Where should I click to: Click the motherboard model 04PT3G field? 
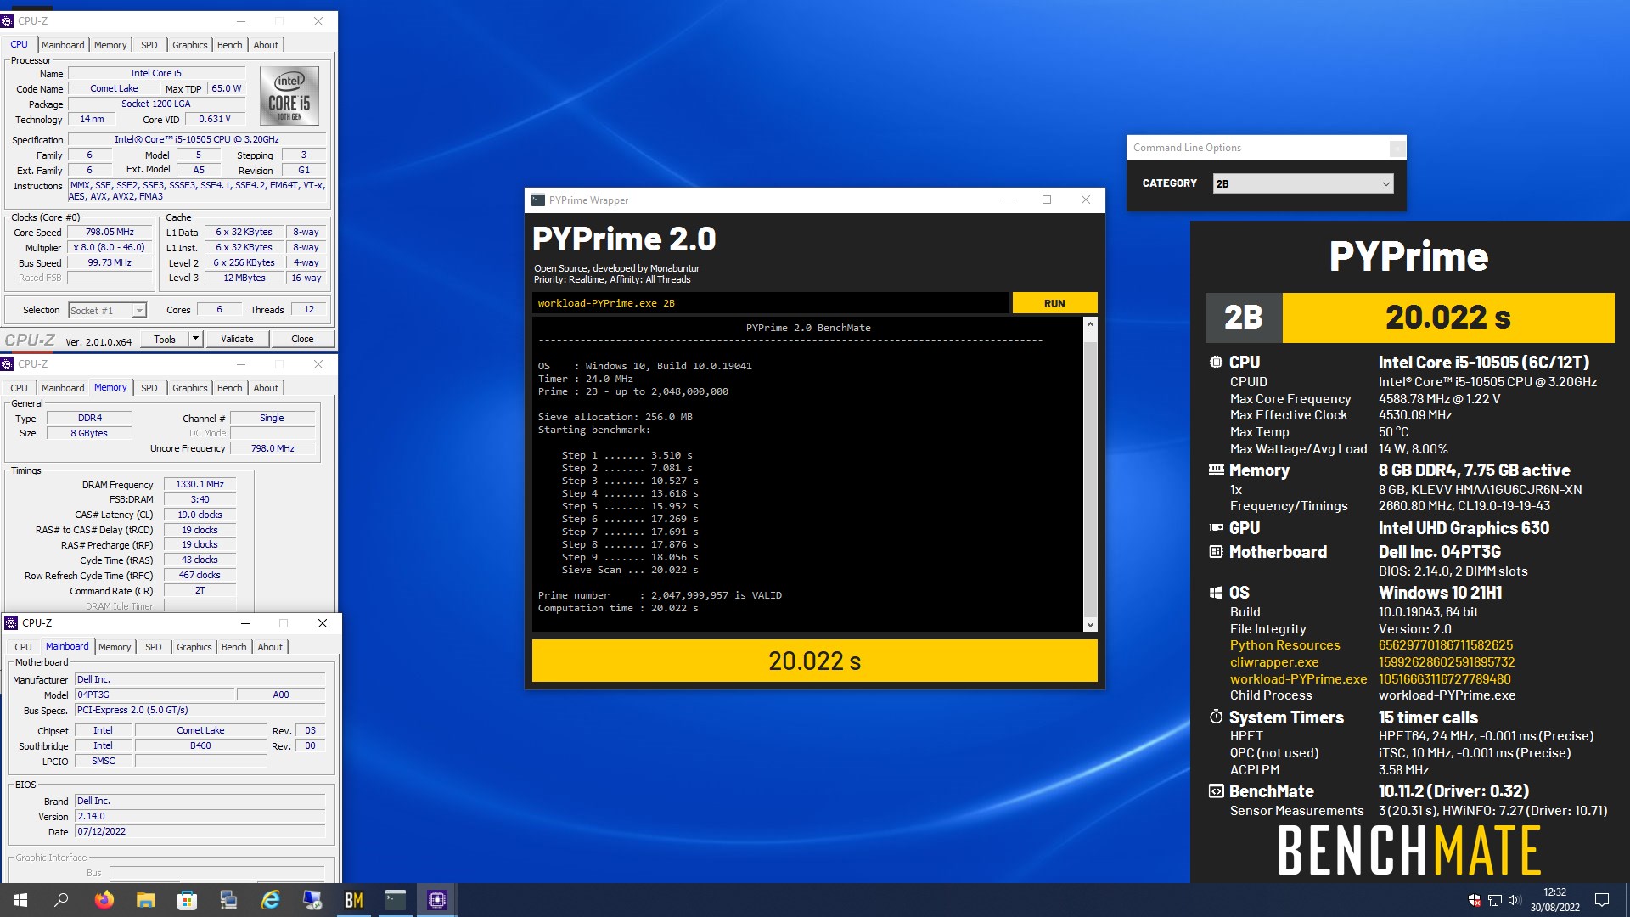coord(155,695)
